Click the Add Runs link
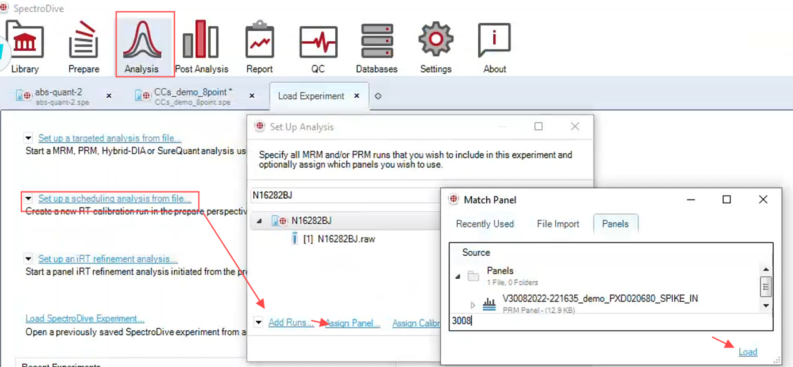Image resolution: width=793 pixels, height=367 pixels. (x=291, y=323)
